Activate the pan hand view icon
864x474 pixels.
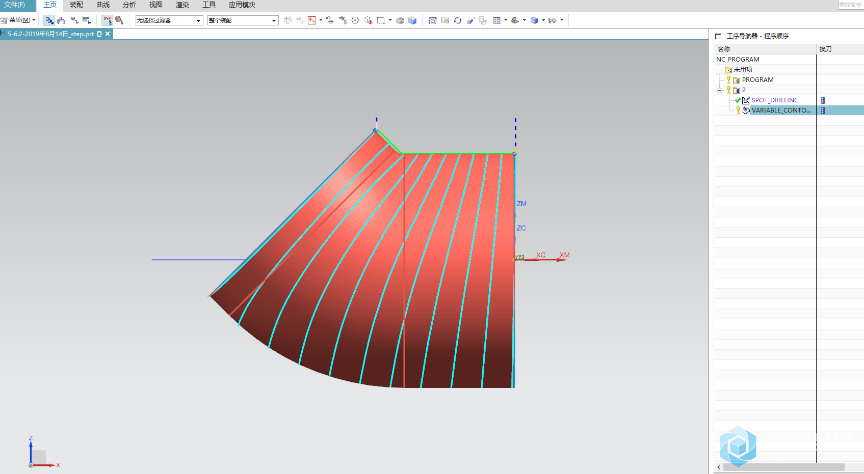click(446, 20)
